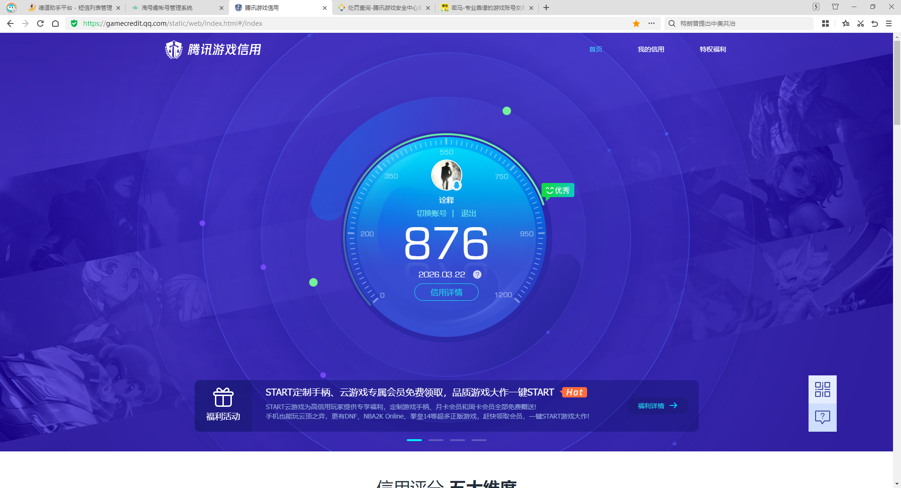This screenshot has width=901, height=488.
Task: Click the bookmark star in the address bar
Action: [x=636, y=23]
